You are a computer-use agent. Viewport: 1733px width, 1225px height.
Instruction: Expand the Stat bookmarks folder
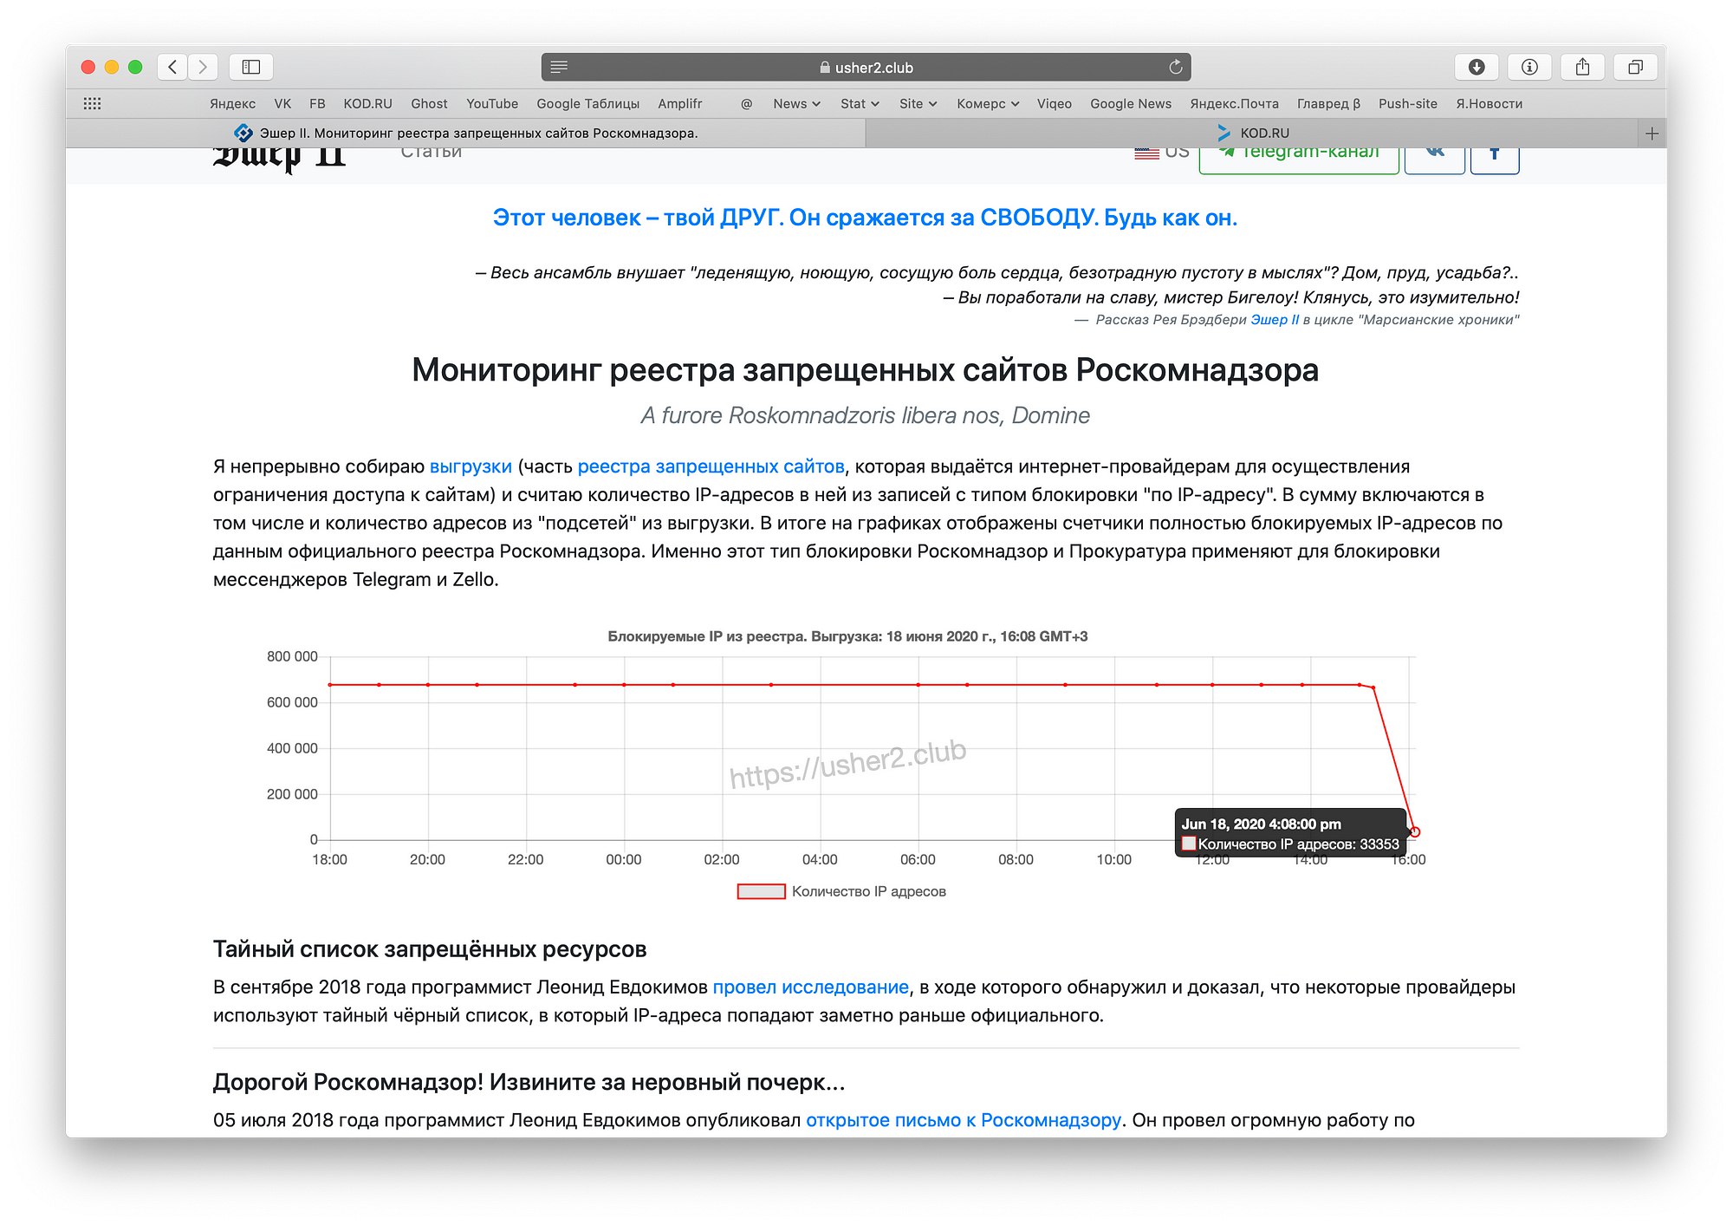pos(859,103)
